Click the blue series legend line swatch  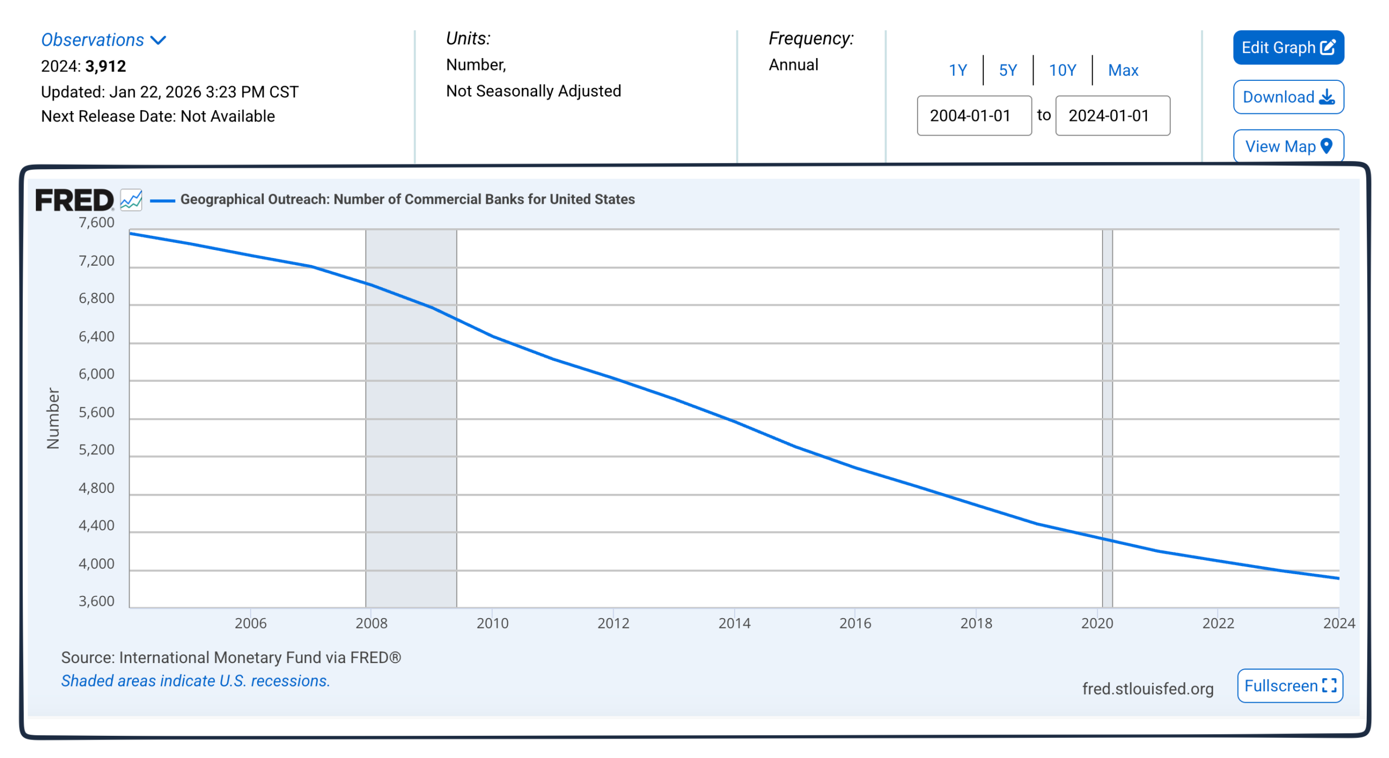point(162,201)
